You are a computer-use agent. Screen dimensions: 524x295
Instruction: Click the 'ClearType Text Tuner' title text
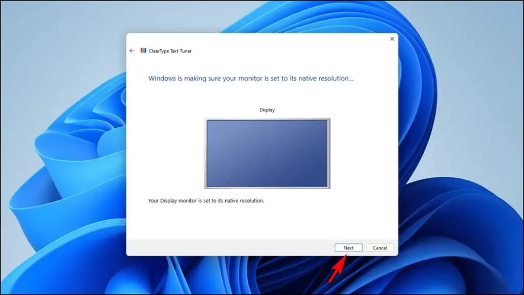pyautogui.click(x=170, y=51)
